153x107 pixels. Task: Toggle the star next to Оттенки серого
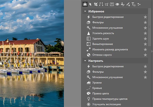click(x=145, y=55)
